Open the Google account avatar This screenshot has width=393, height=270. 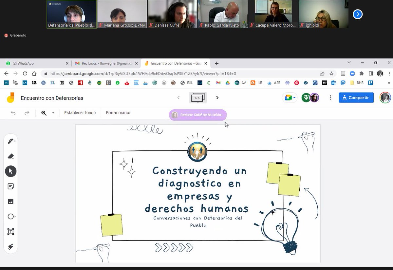click(x=385, y=98)
